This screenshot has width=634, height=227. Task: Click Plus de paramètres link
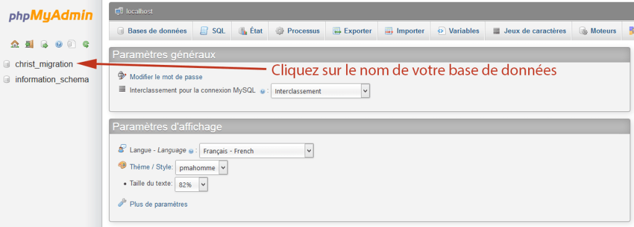coord(158,204)
